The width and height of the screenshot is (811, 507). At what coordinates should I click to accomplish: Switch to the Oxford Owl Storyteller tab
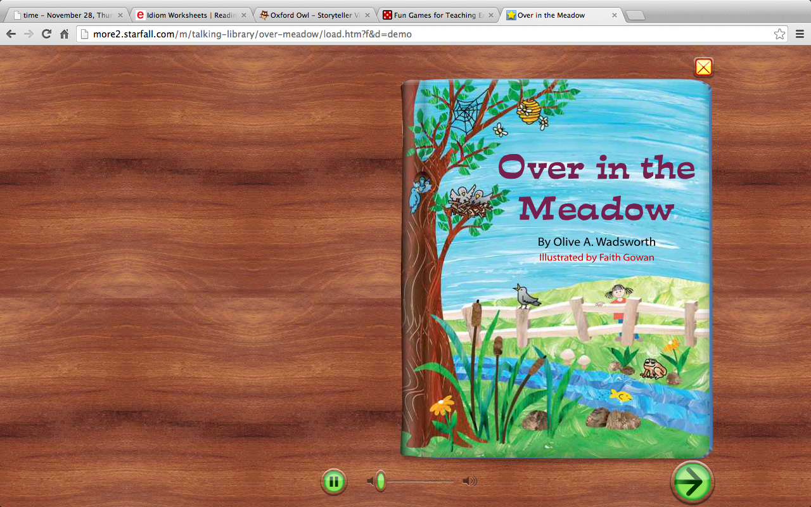(314, 15)
